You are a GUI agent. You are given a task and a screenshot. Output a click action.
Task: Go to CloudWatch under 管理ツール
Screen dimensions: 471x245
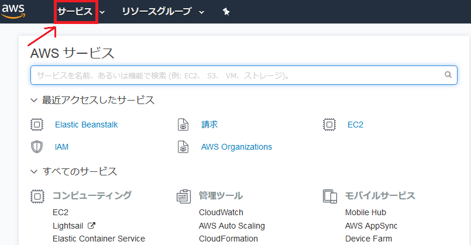[x=221, y=212]
